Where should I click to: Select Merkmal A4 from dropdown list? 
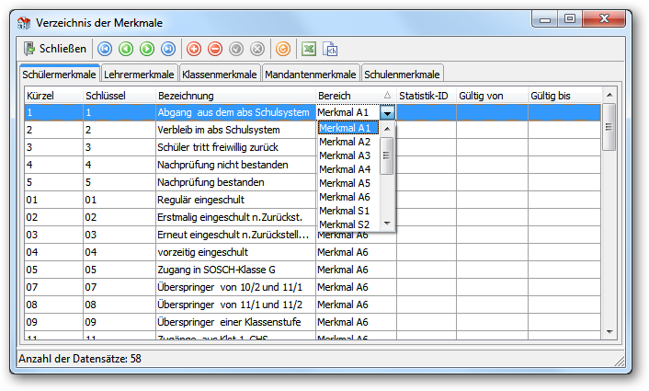[345, 169]
